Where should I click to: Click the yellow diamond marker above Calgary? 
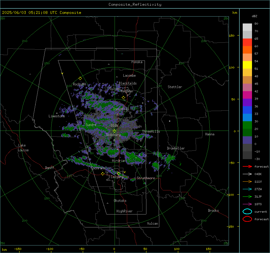click(x=118, y=173)
